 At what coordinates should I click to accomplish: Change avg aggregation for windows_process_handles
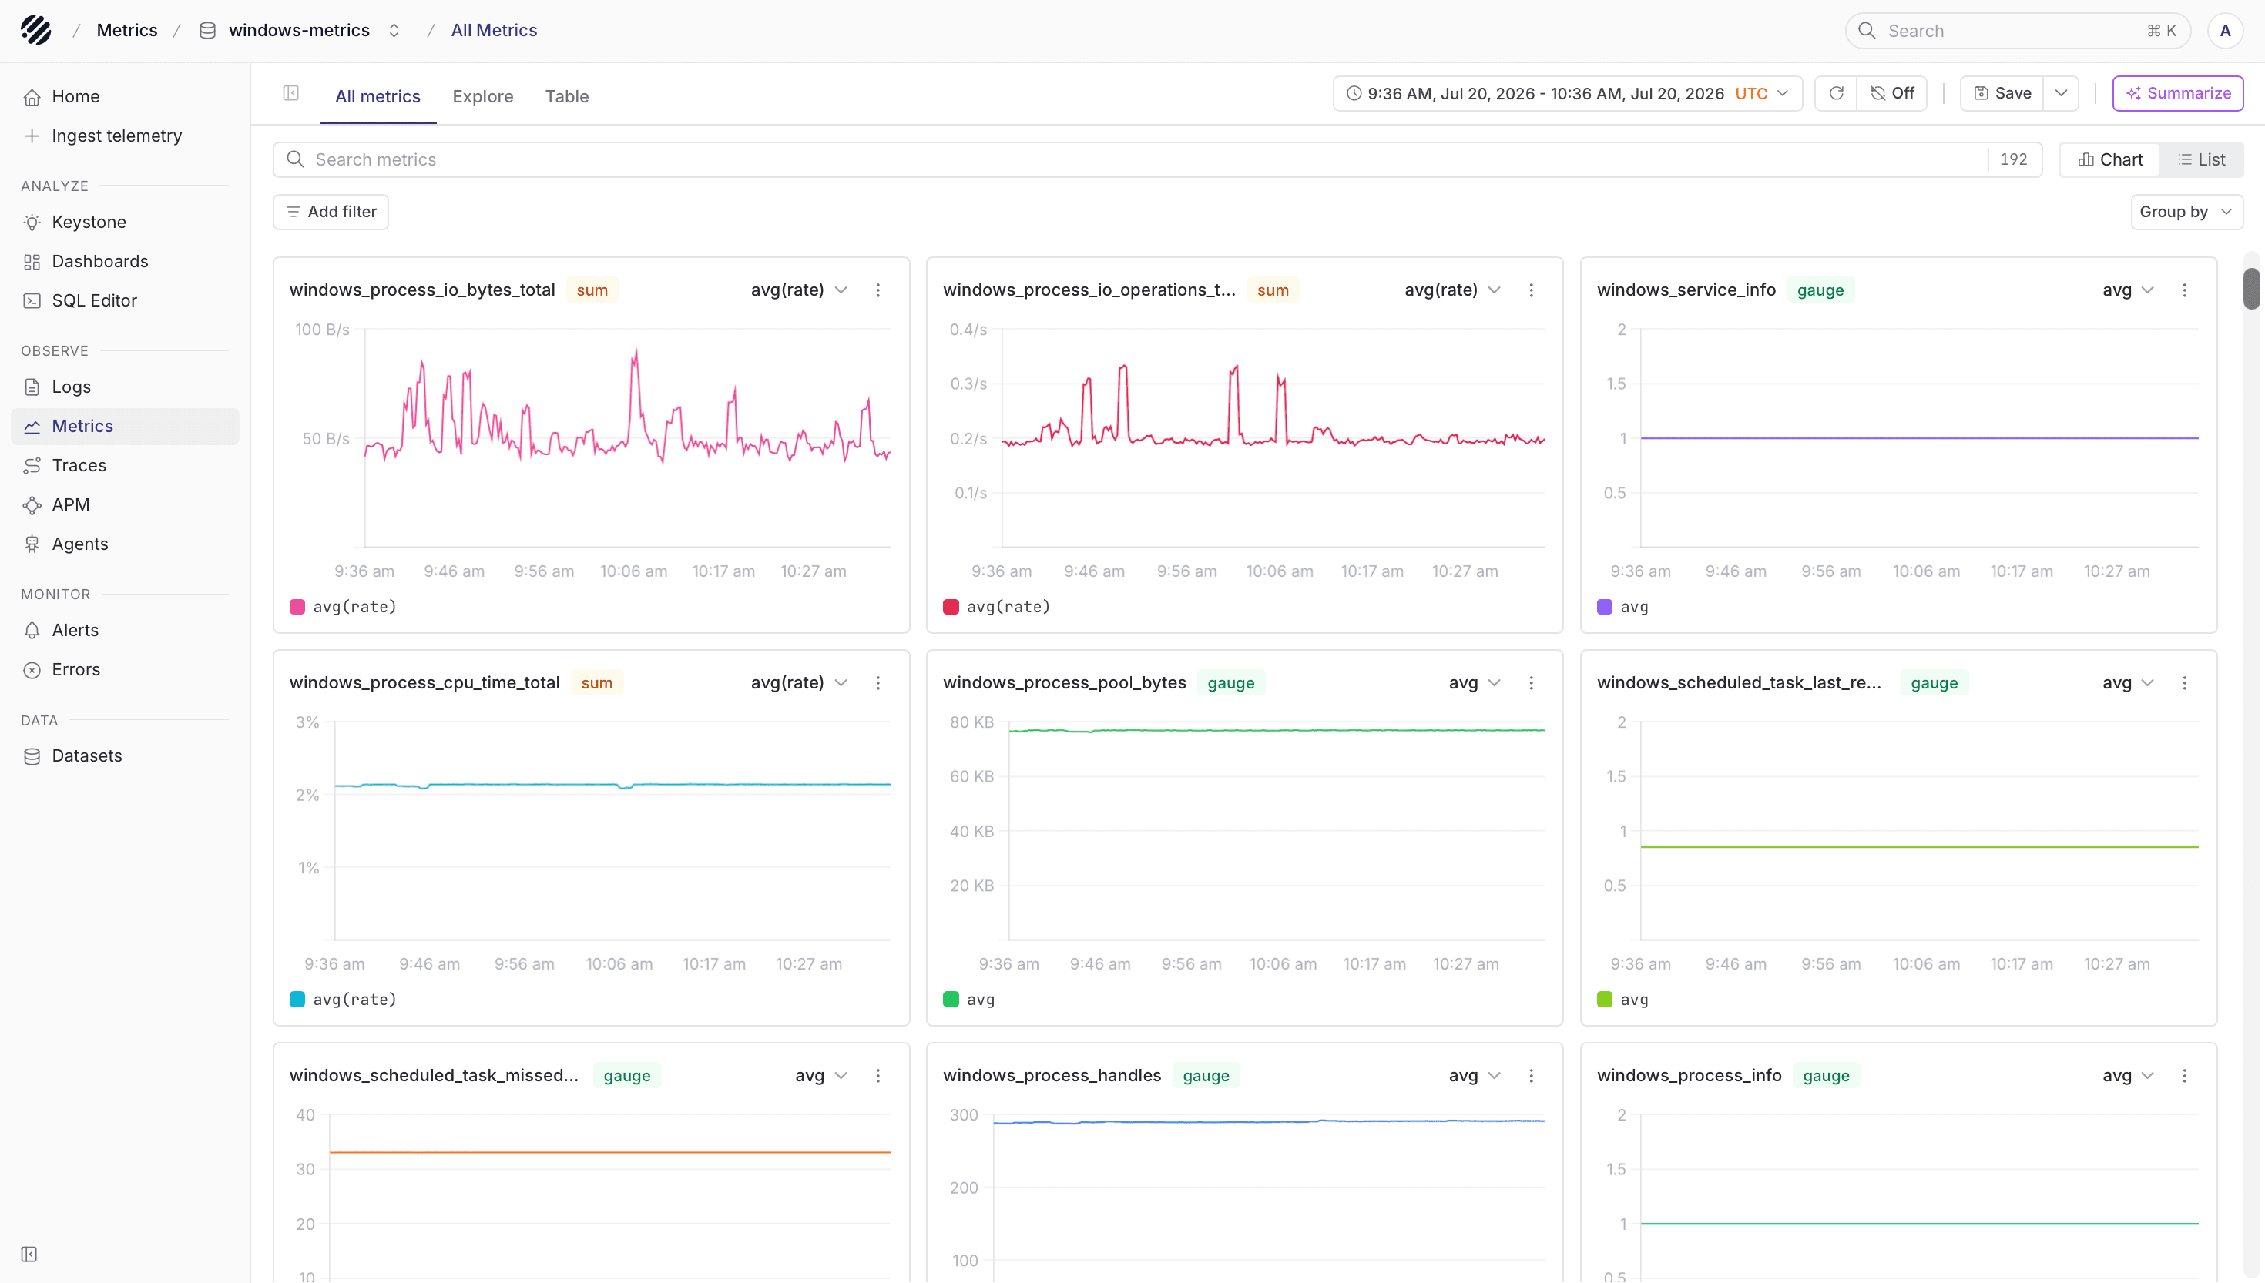(1475, 1076)
